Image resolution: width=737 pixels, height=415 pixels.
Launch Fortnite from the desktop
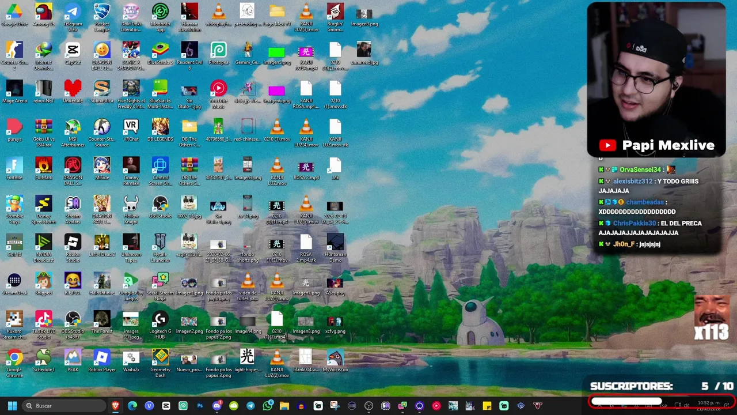click(x=14, y=169)
